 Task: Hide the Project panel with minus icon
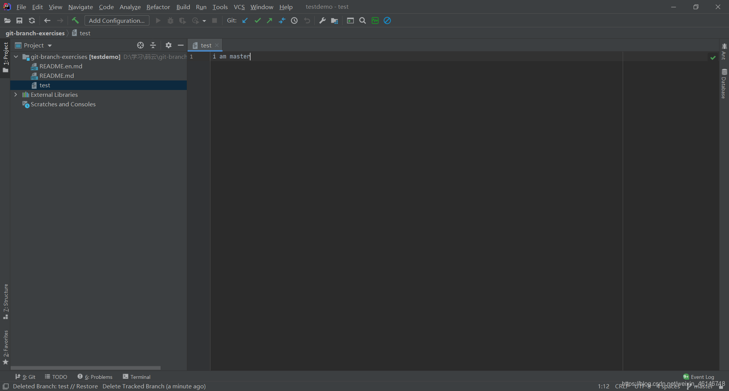point(181,45)
